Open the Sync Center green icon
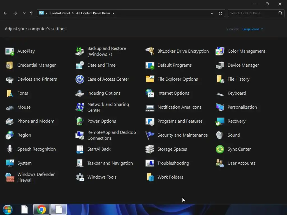 (x=220, y=149)
